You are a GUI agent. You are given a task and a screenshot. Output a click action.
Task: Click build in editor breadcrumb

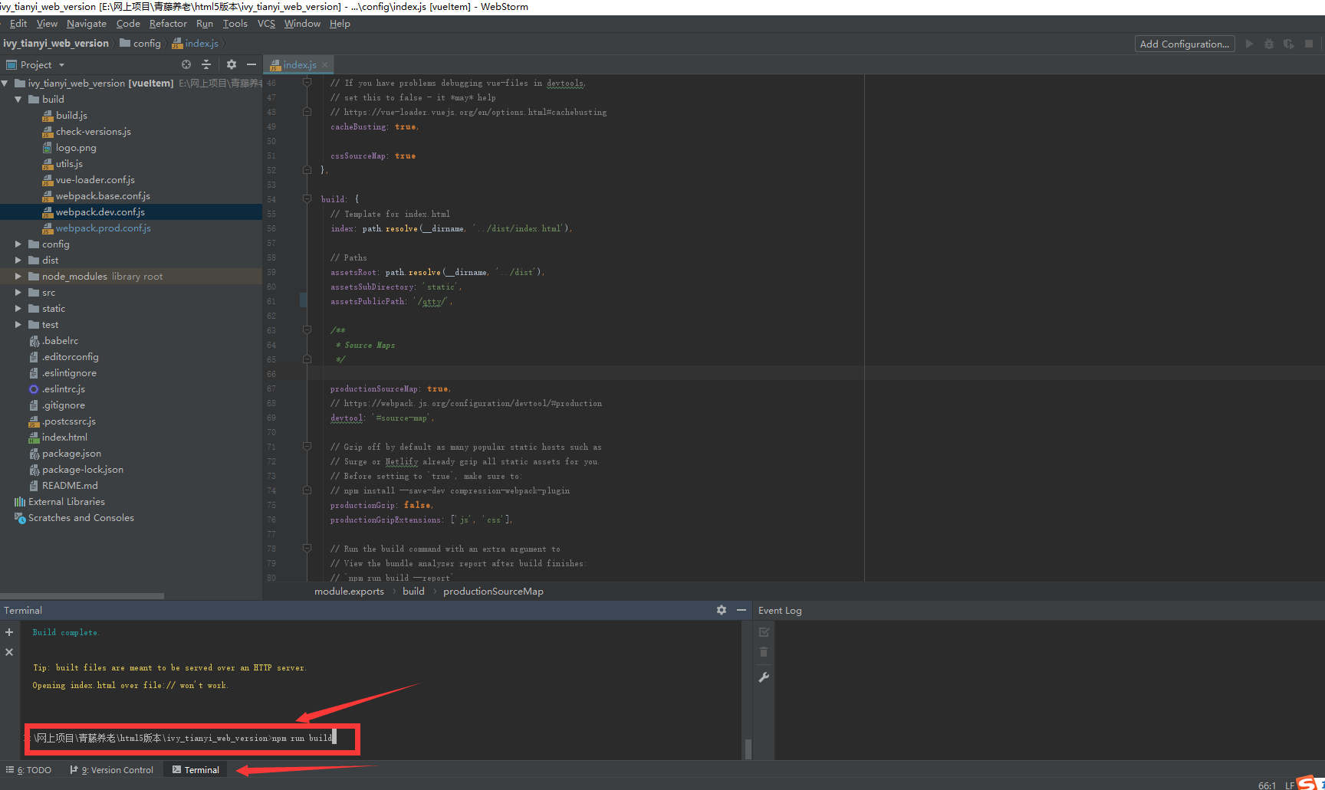pos(413,592)
